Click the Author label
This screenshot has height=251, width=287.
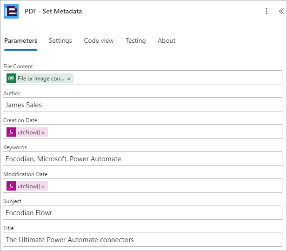click(x=12, y=93)
